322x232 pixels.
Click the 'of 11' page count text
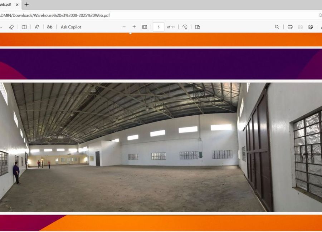tap(171, 27)
